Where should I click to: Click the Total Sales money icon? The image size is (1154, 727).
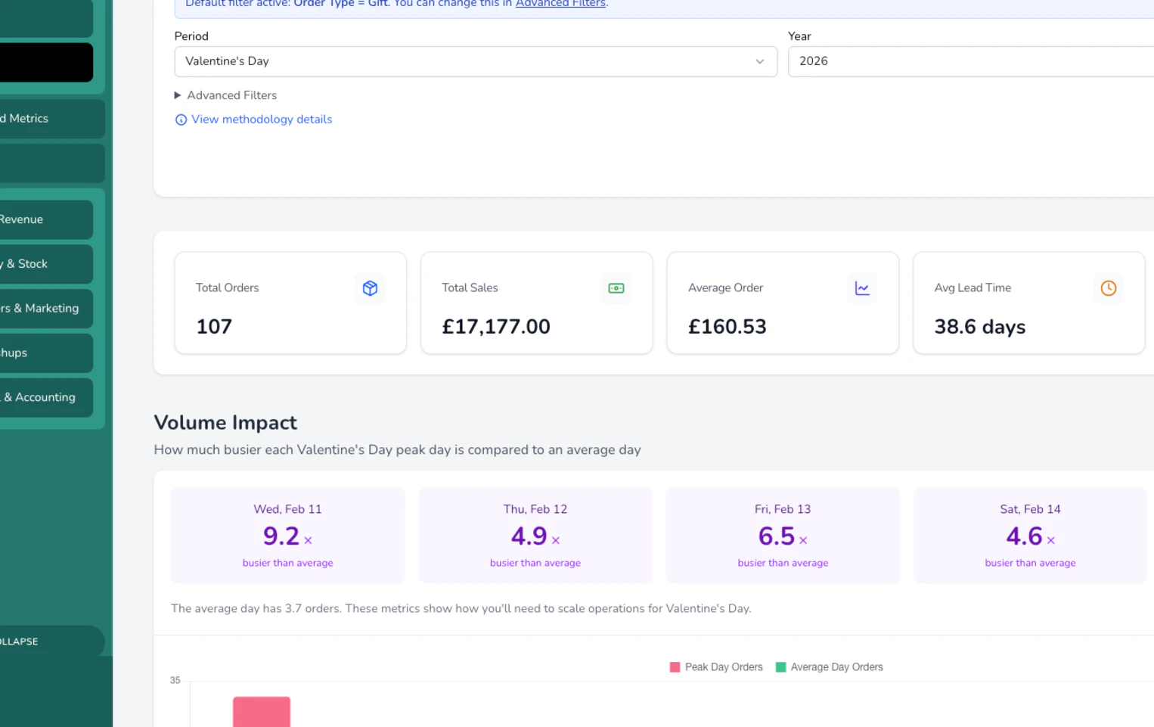tap(616, 288)
